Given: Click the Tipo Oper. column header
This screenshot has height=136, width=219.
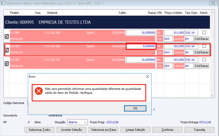Looking at the screenshot, I should 191,13.
